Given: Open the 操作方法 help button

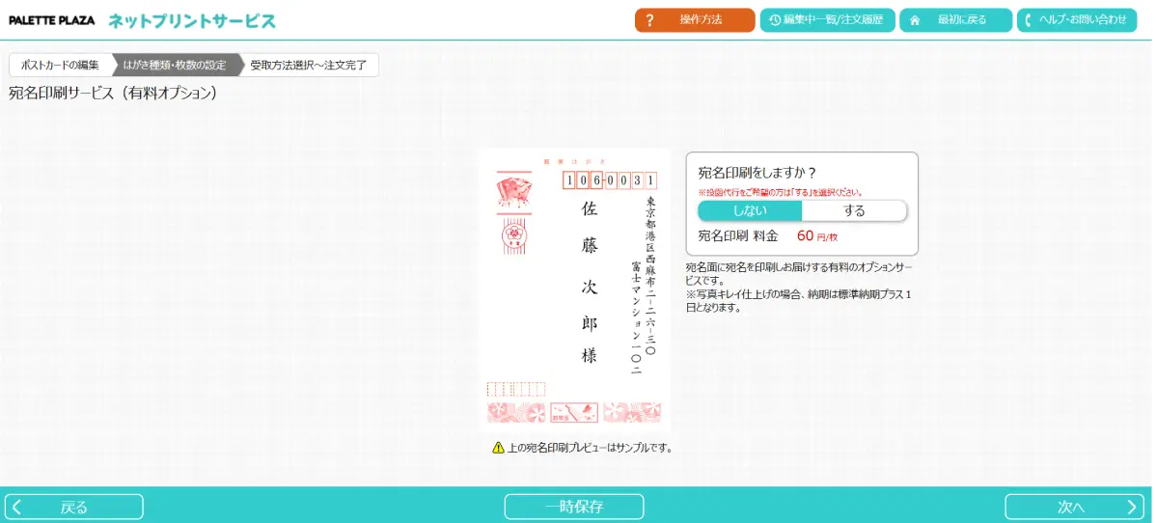Looking at the screenshot, I should 695,20.
